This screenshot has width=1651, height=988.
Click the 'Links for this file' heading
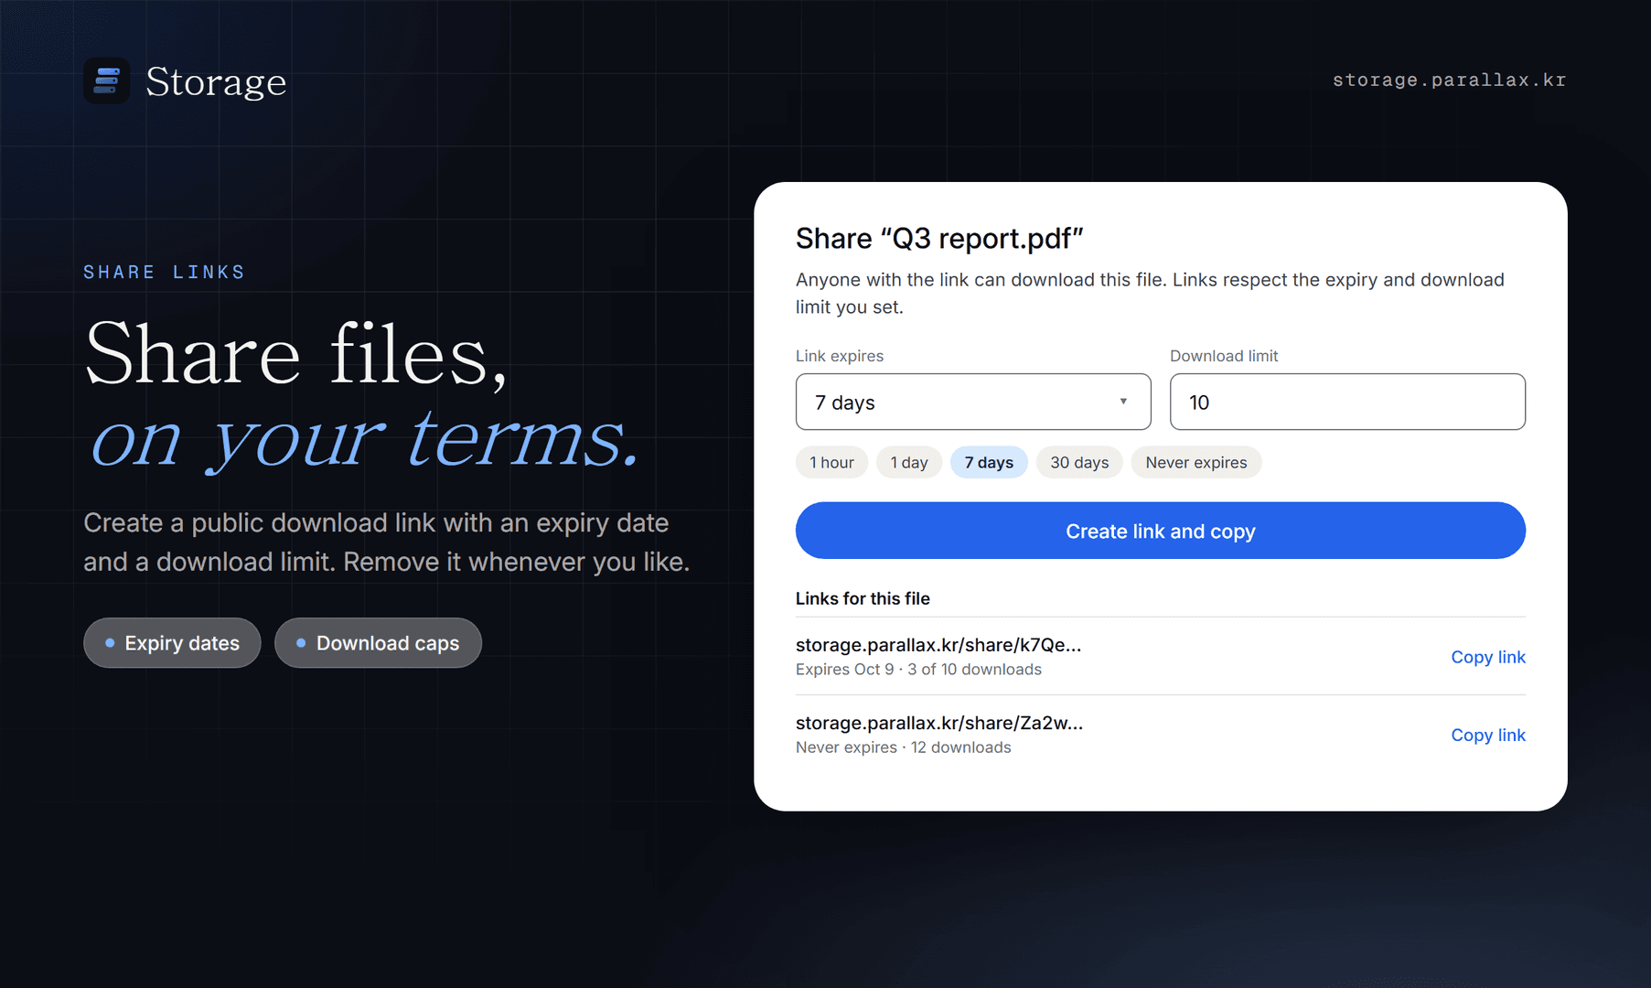[863, 598]
